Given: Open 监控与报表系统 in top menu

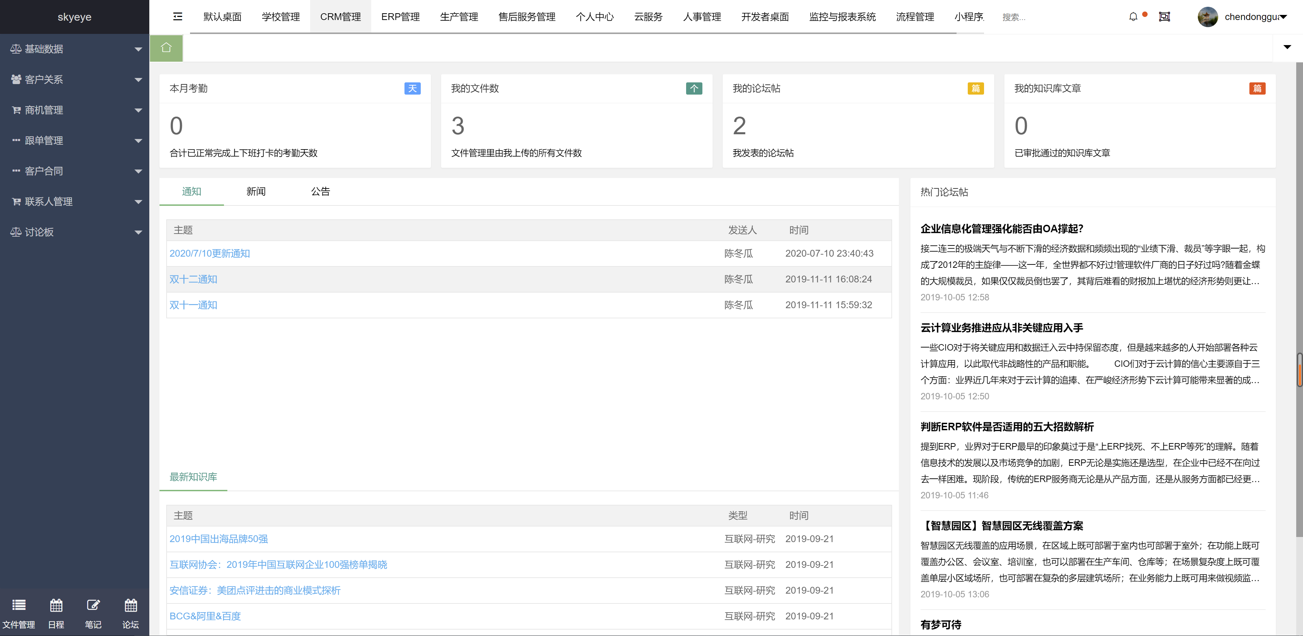Looking at the screenshot, I should 842,17.
